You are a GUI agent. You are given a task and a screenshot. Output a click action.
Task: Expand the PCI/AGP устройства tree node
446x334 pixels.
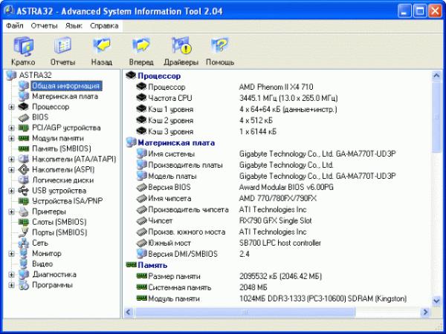pos(11,128)
